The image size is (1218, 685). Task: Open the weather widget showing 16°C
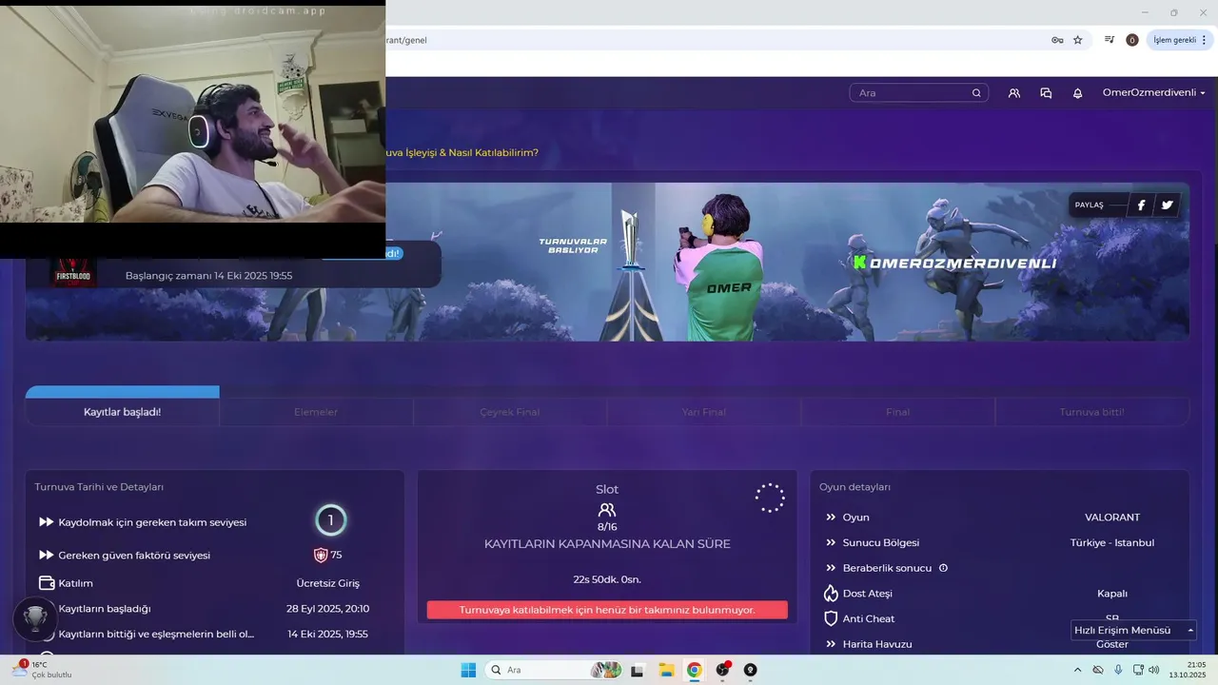[x=42, y=670]
